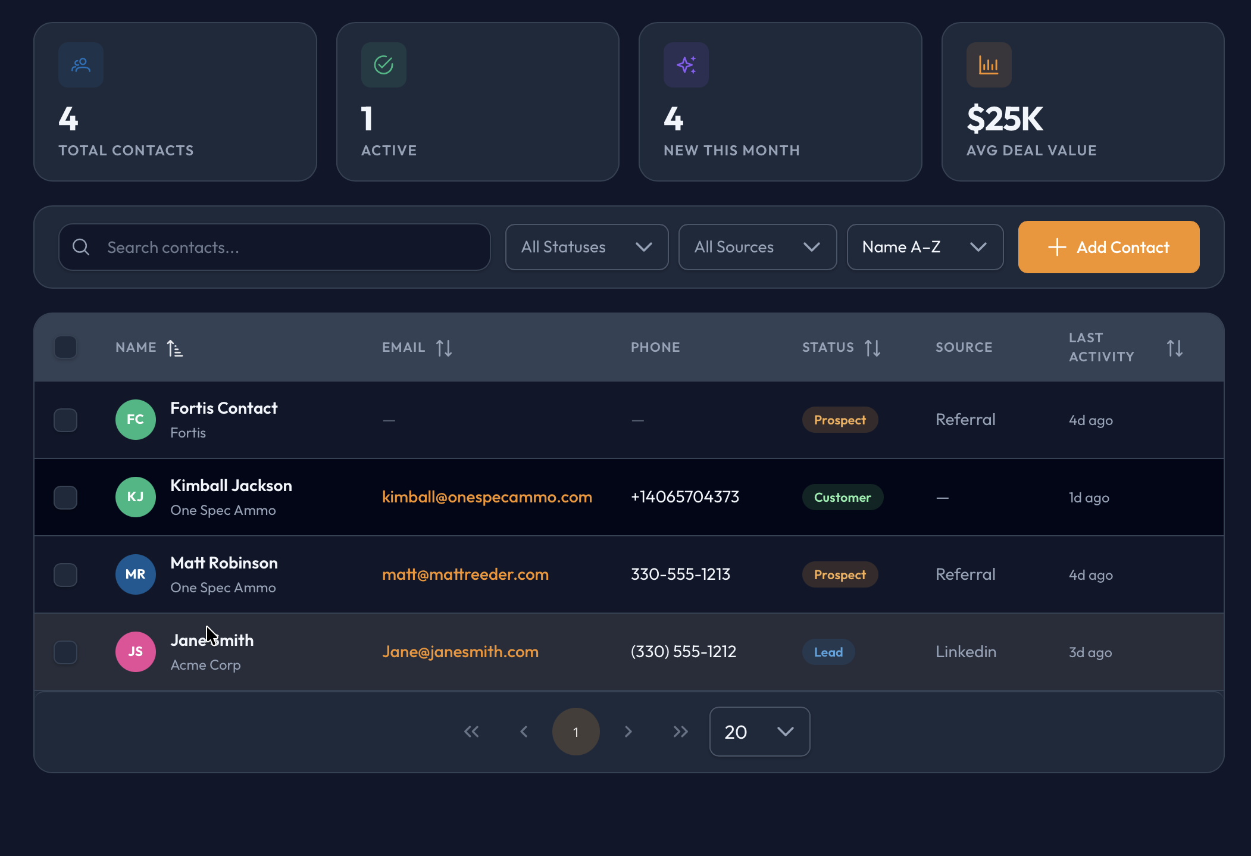The height and width of the screenshot is (856, 1251).
Task: Select page 1 in pagination
Action: [x=576, y=732]
